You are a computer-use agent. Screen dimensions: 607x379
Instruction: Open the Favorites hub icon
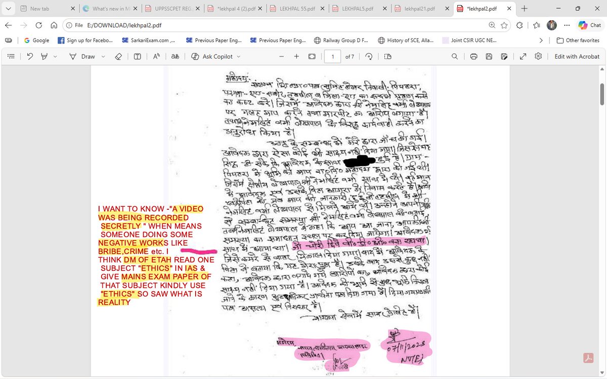537,25
